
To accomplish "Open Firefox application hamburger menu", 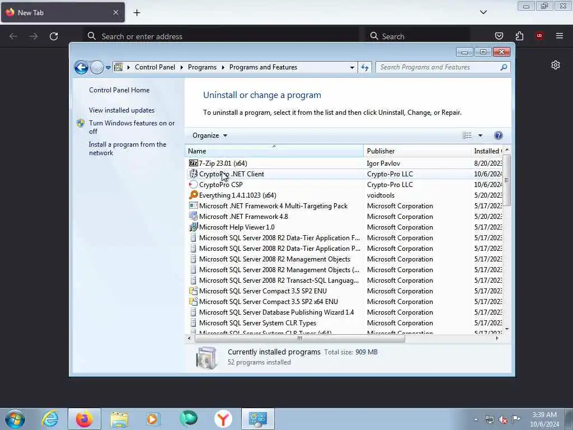I will point(560,36).
